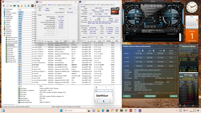Click the Afterburner reset arrow button
The image size is (201, 113).
point(153,27)
